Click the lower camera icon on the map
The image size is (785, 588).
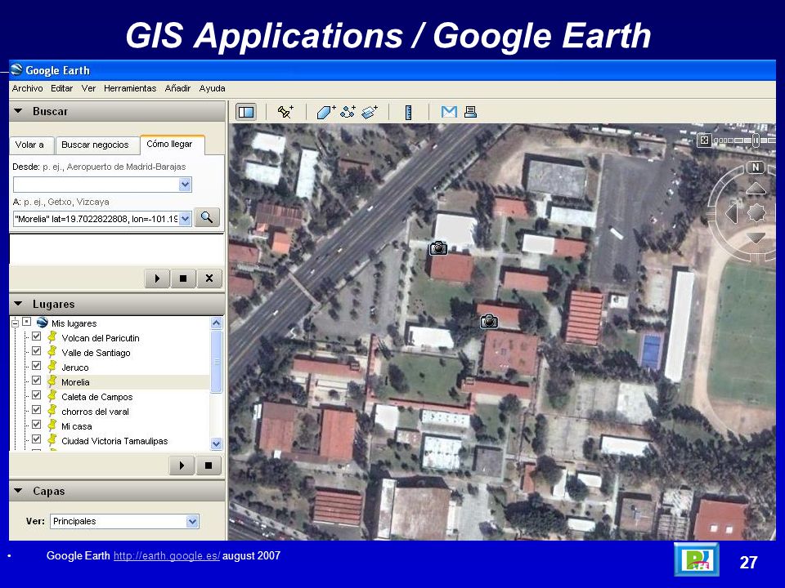(489, 322)
